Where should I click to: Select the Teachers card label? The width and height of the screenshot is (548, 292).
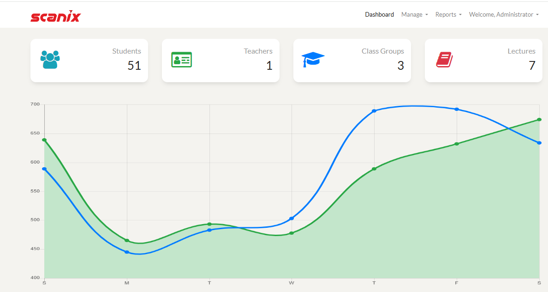click(x=258, y=51)
